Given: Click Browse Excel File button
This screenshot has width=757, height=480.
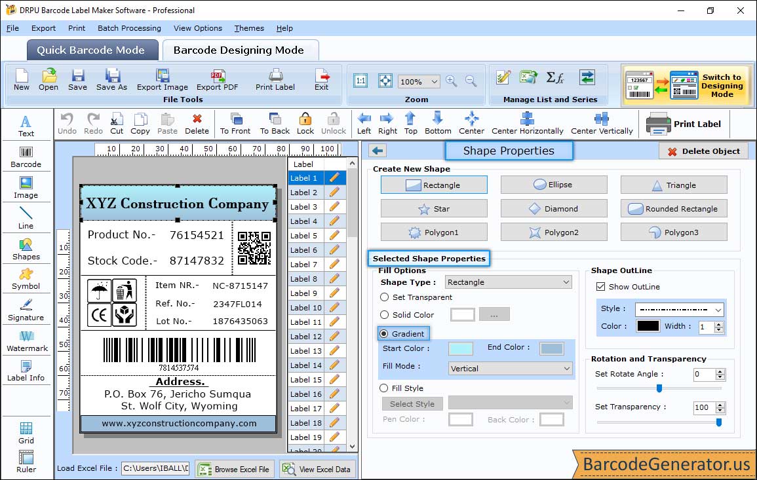Looking at the screenshot, I should point(235,469).
